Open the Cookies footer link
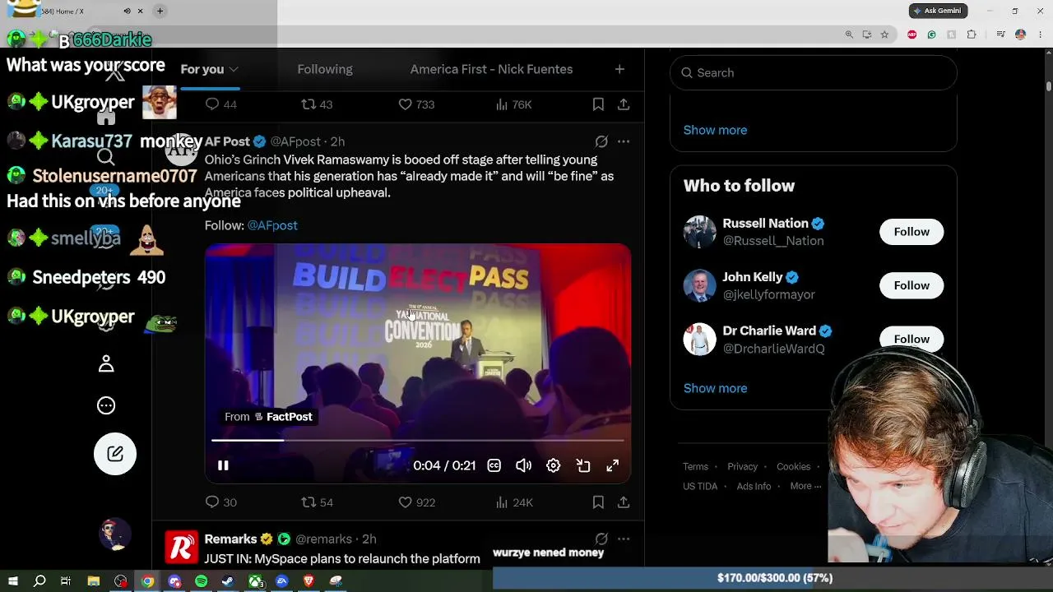This screenshot has height=592, width=1053. [793, 467]
